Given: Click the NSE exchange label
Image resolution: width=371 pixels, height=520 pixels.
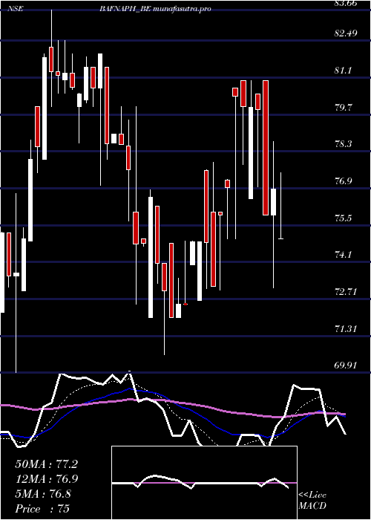Looking at the screenshot, I should pyautogui.click(x=16, y=9).
